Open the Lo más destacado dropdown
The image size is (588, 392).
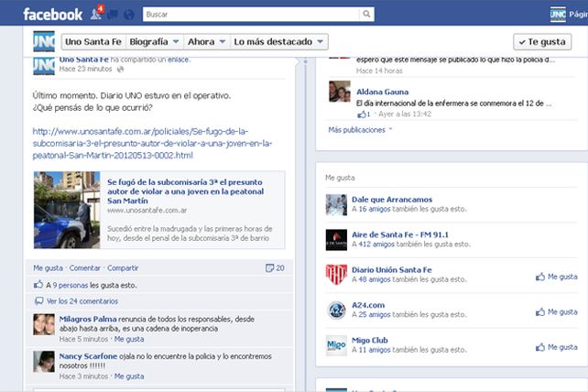pyautogui.click(x=278, y=41)
